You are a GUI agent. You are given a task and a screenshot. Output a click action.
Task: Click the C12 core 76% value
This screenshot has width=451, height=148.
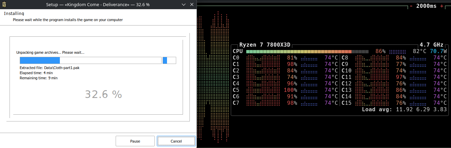tap(401, 84)
